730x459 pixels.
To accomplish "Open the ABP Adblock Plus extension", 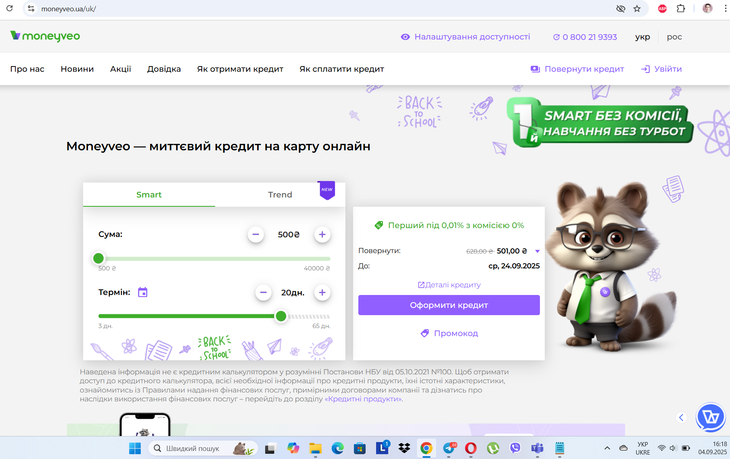I will click(x=662, y=8).
